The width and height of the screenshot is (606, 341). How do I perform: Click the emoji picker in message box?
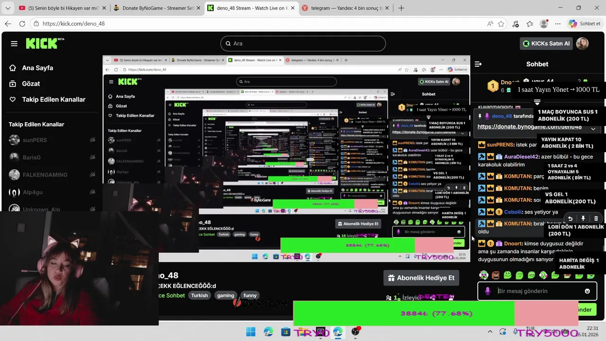588,291
